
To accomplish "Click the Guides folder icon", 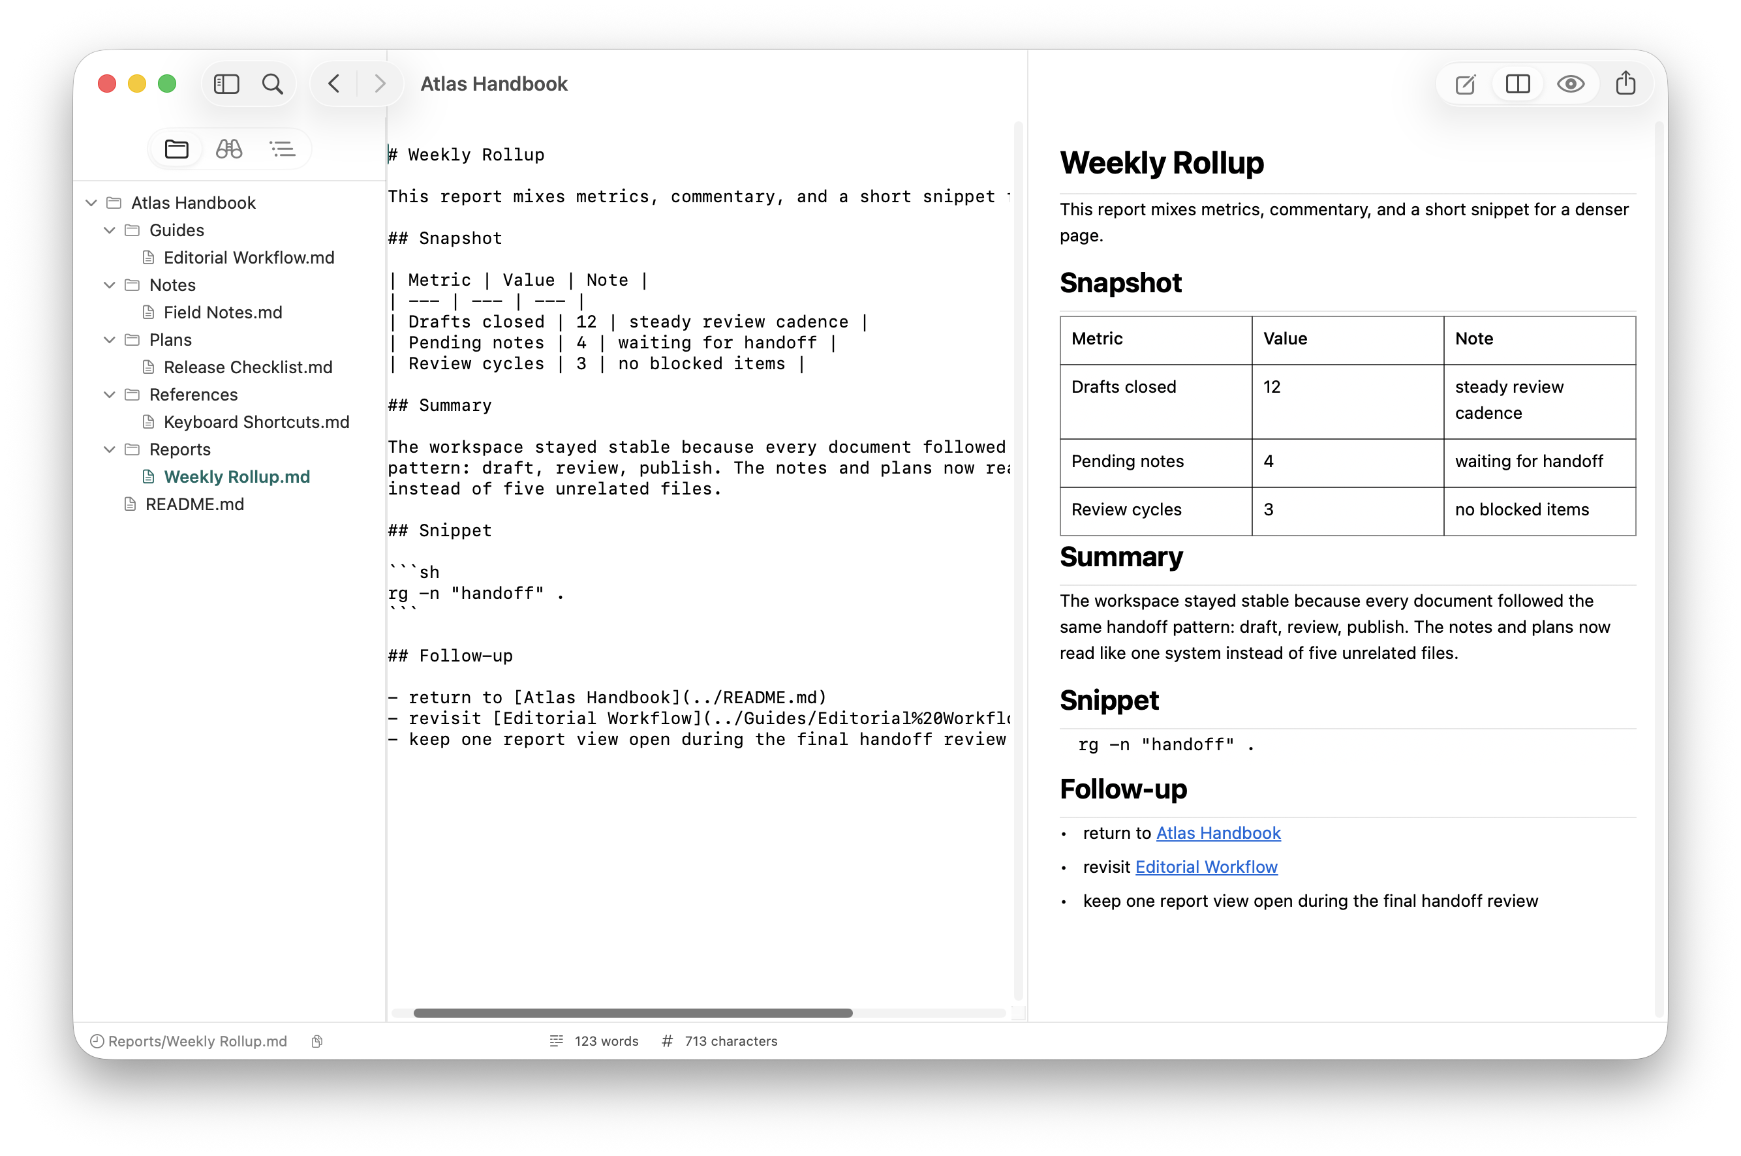I will pos(132,230).
